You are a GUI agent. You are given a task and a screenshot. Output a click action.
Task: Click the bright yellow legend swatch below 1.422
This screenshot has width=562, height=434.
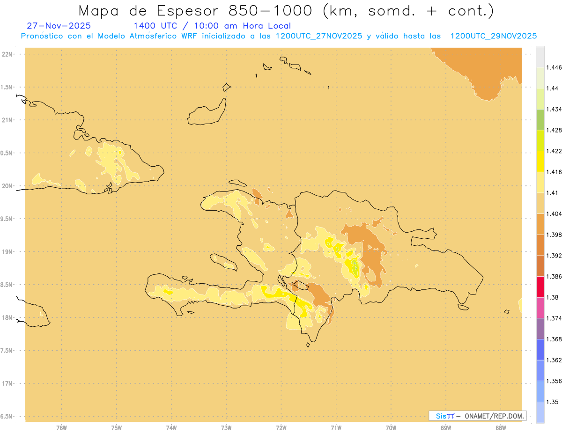pos(540,162)
